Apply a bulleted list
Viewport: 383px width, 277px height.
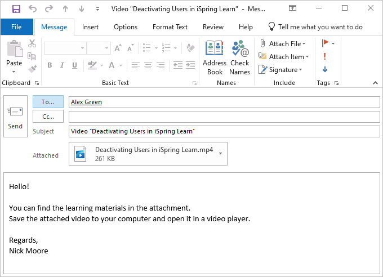point(147,48)
